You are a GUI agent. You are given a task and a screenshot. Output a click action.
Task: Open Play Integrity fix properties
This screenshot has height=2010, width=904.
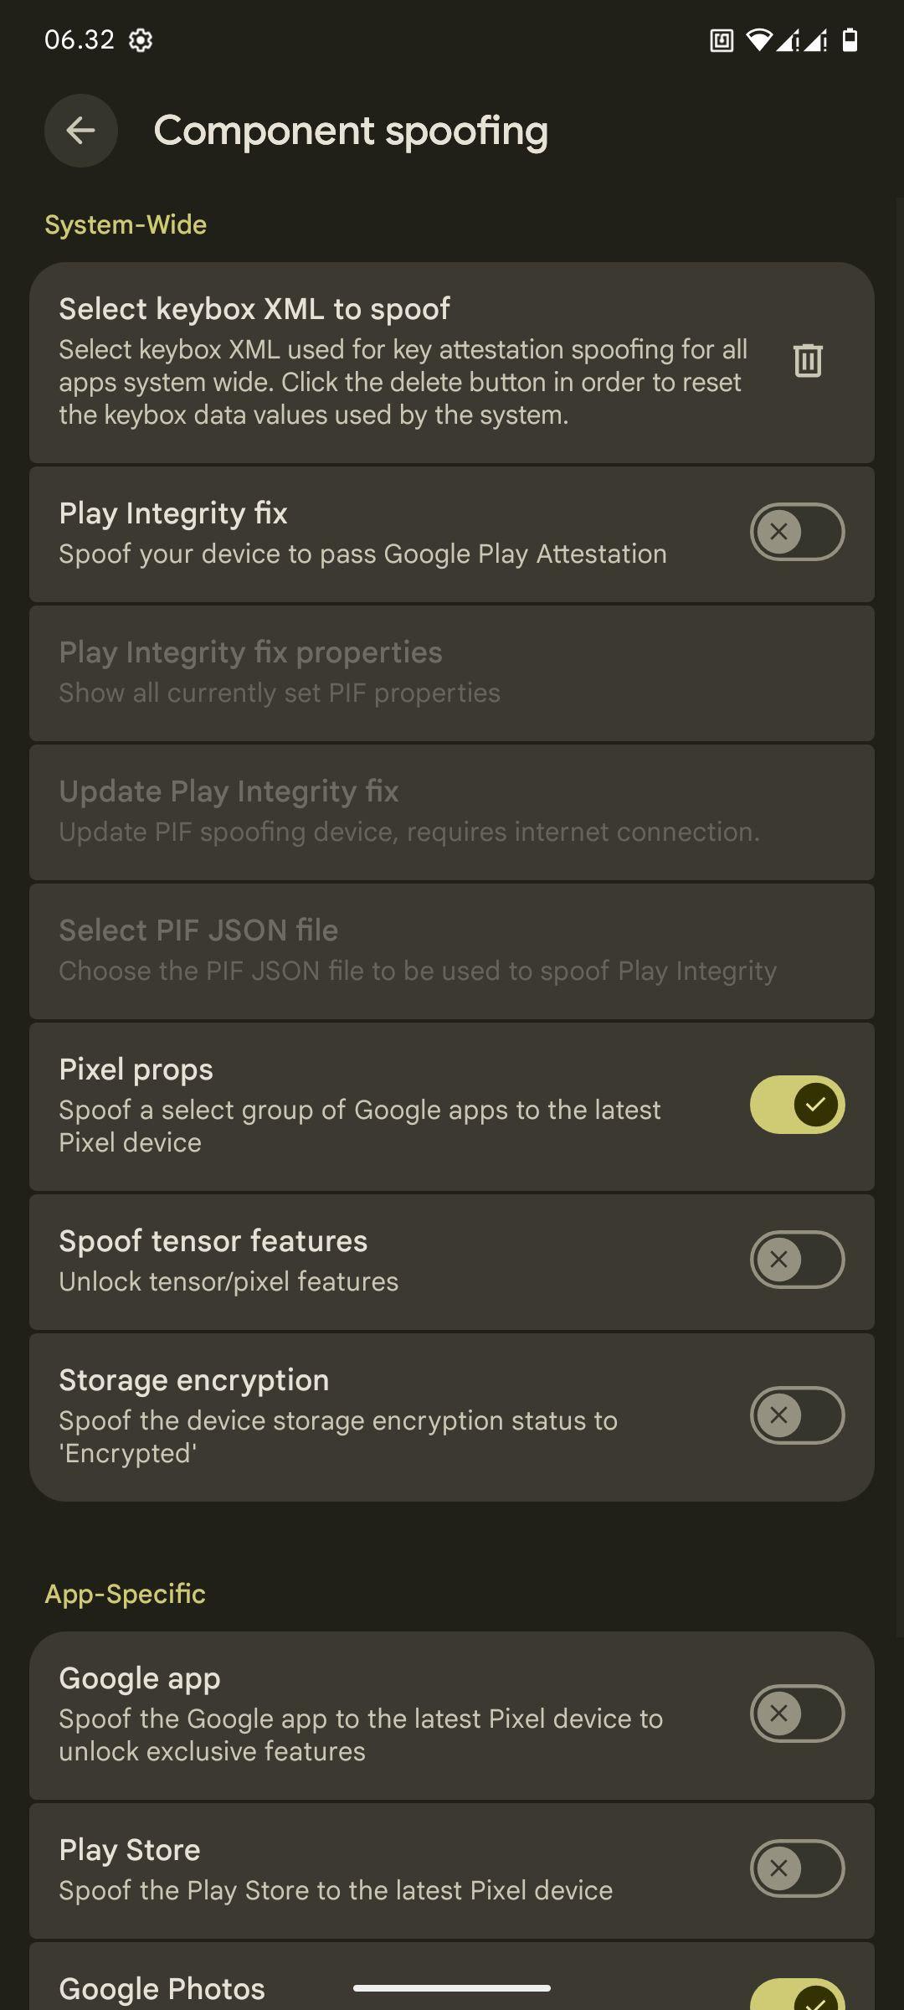[x=452, y=673]
